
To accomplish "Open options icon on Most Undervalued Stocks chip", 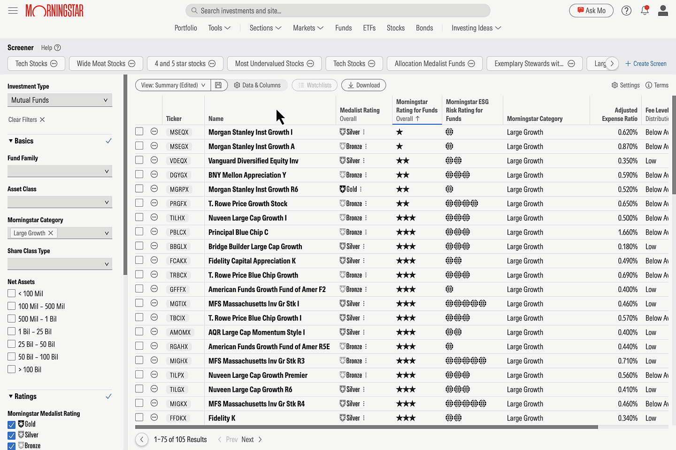I will point(310,63).
